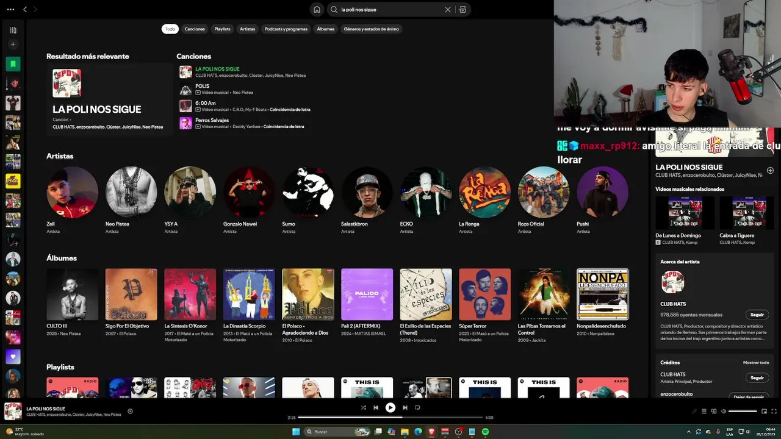Switch to the Artistas filter
The width and height of the screenshot is (781, 439).
click(248, 29)
